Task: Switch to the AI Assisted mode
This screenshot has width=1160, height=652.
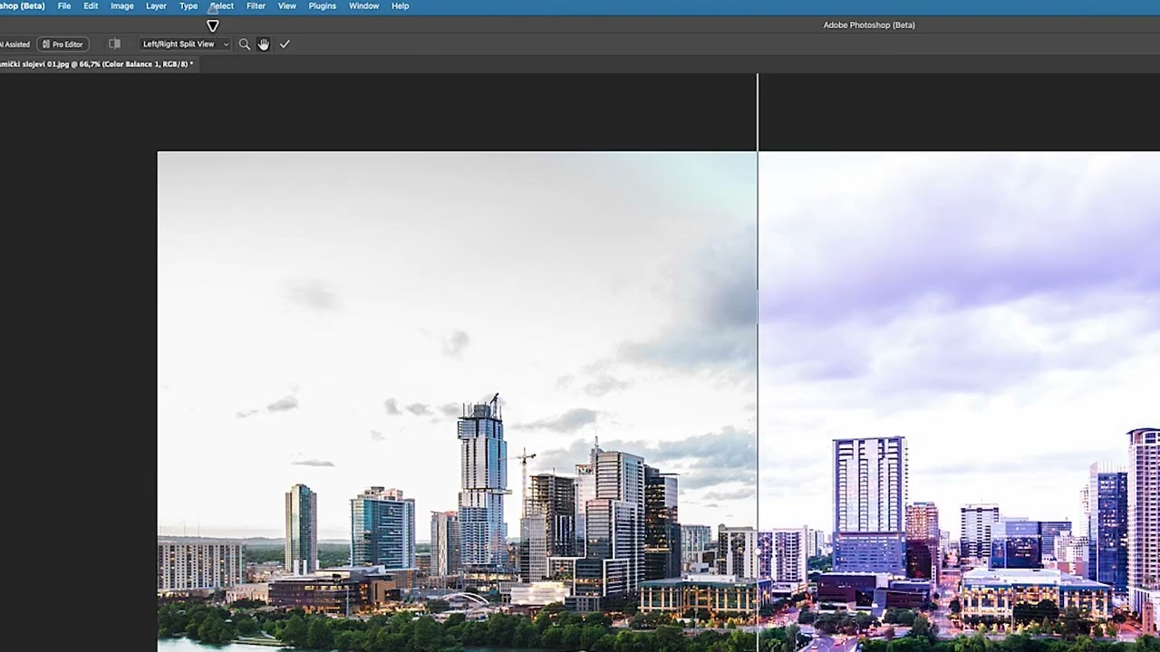Action: pyautogui.click(x=15, y=43)
